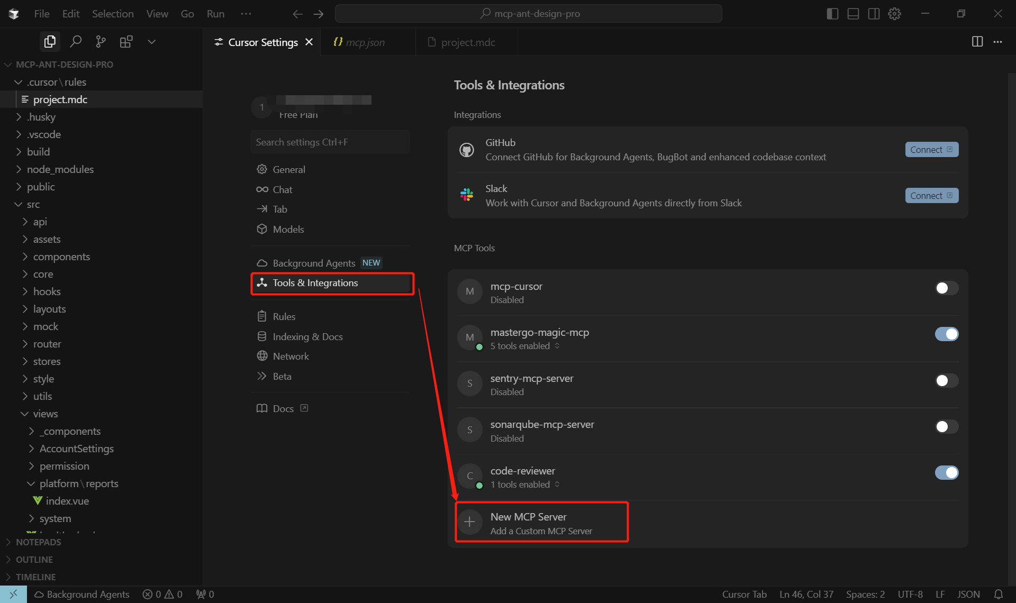Expand code-reviewer 1 tools enabled list

click(x=525, y=485)
